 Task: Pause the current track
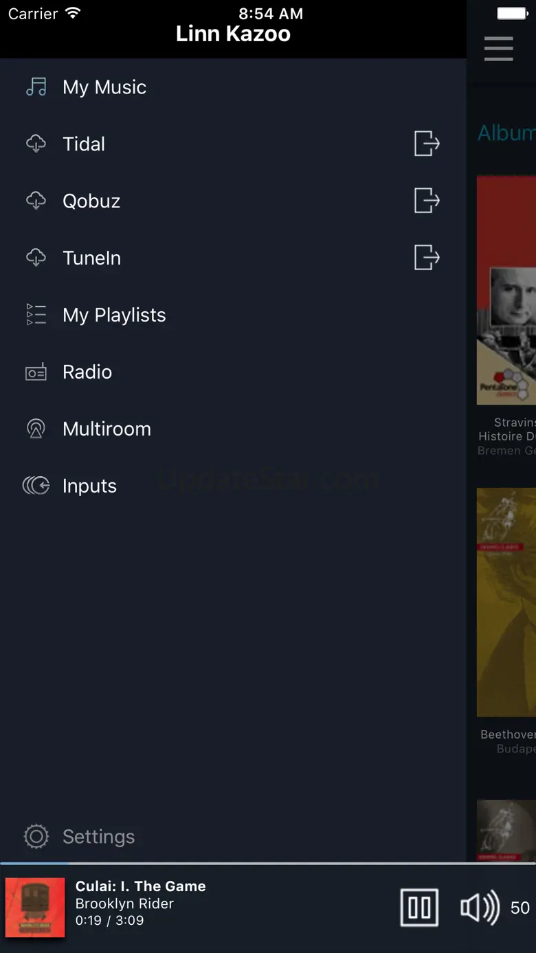(419, 908)
